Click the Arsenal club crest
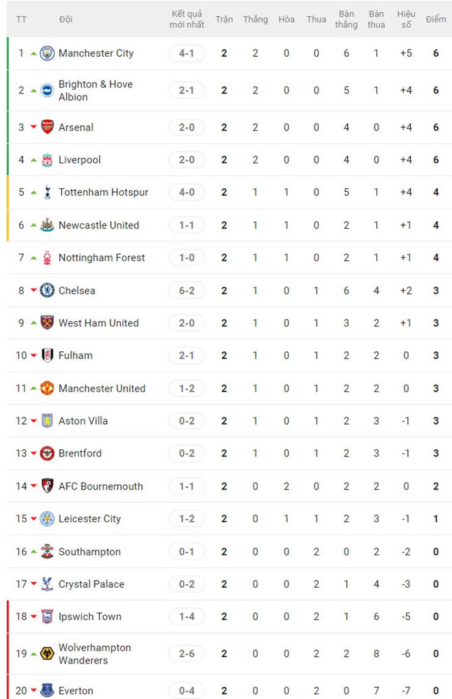Screen dimensions: 452x699 click(x=47, y=127)
